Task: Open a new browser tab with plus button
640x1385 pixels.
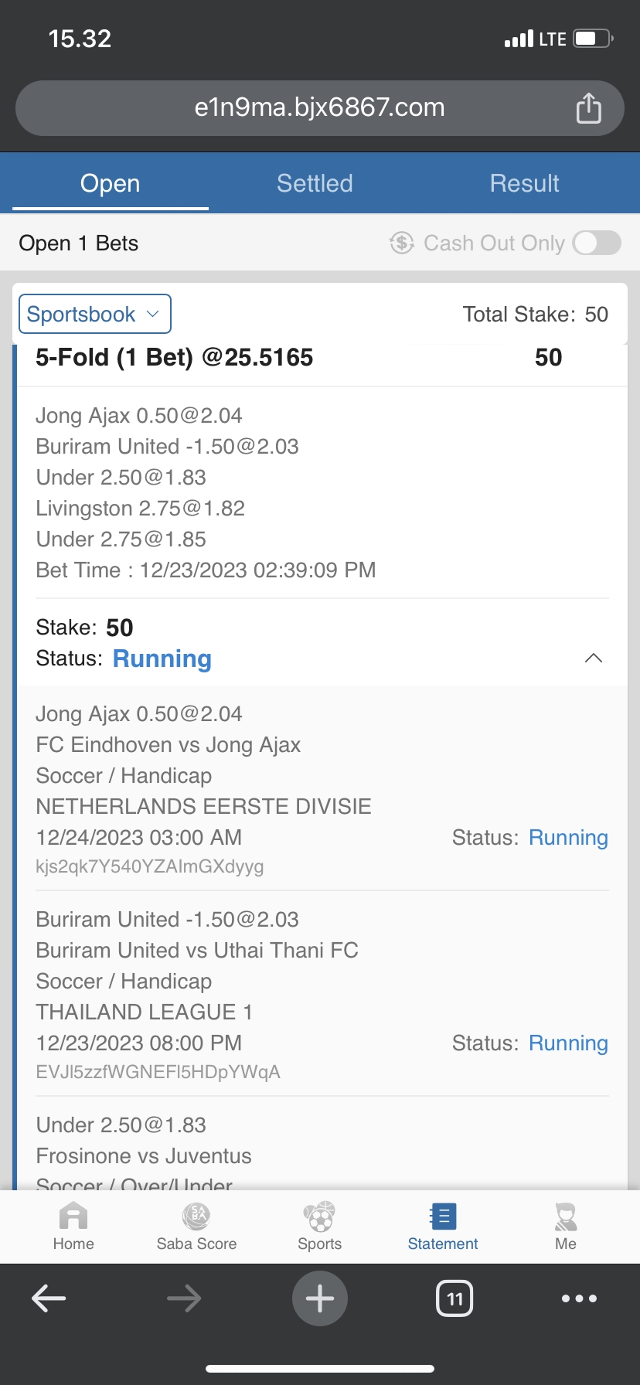Action: [x=320, y=1298]
